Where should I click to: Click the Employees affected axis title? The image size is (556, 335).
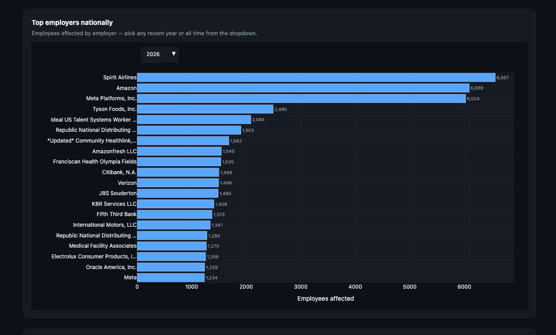(325, 298)
